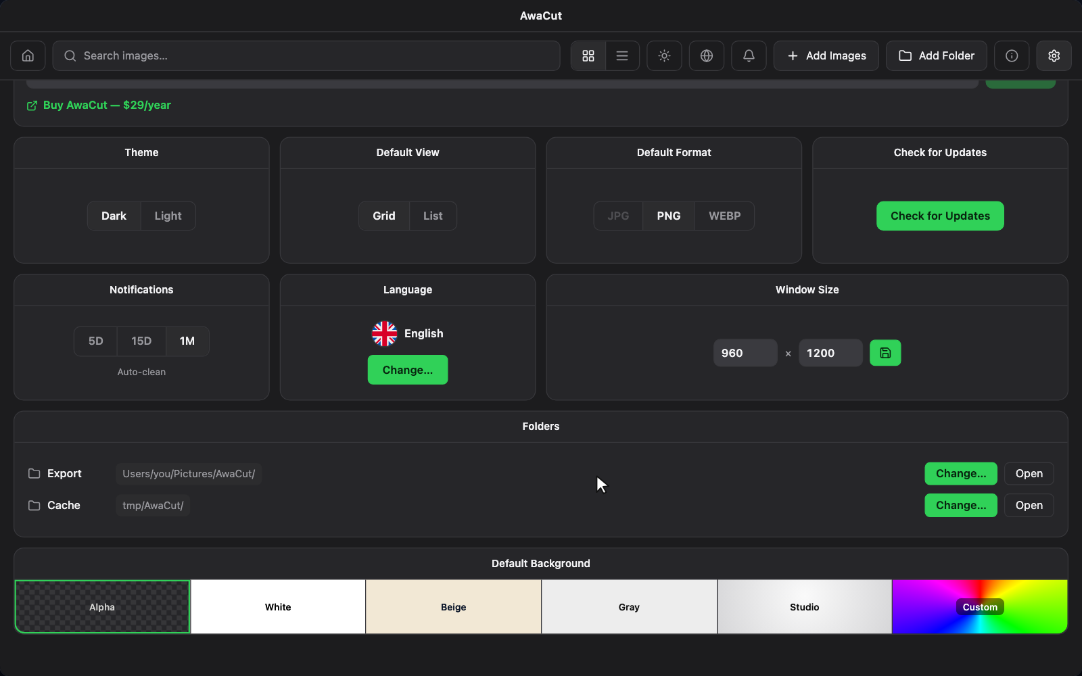1082x676 pixels.
Task: Click the UK flag language icon
Action: coord(384,333)
